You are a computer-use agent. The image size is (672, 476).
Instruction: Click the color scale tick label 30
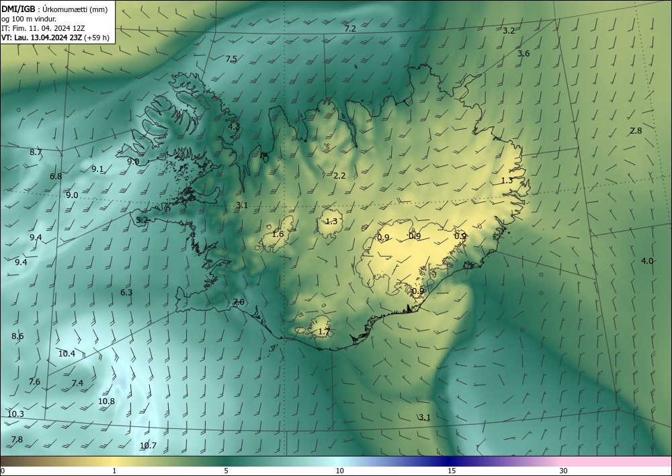(x=564, y=471)
